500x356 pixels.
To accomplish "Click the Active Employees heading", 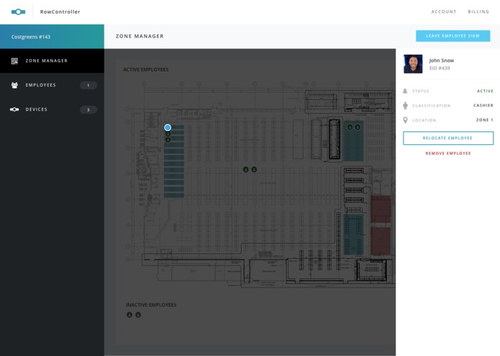I will pos(146,70).
